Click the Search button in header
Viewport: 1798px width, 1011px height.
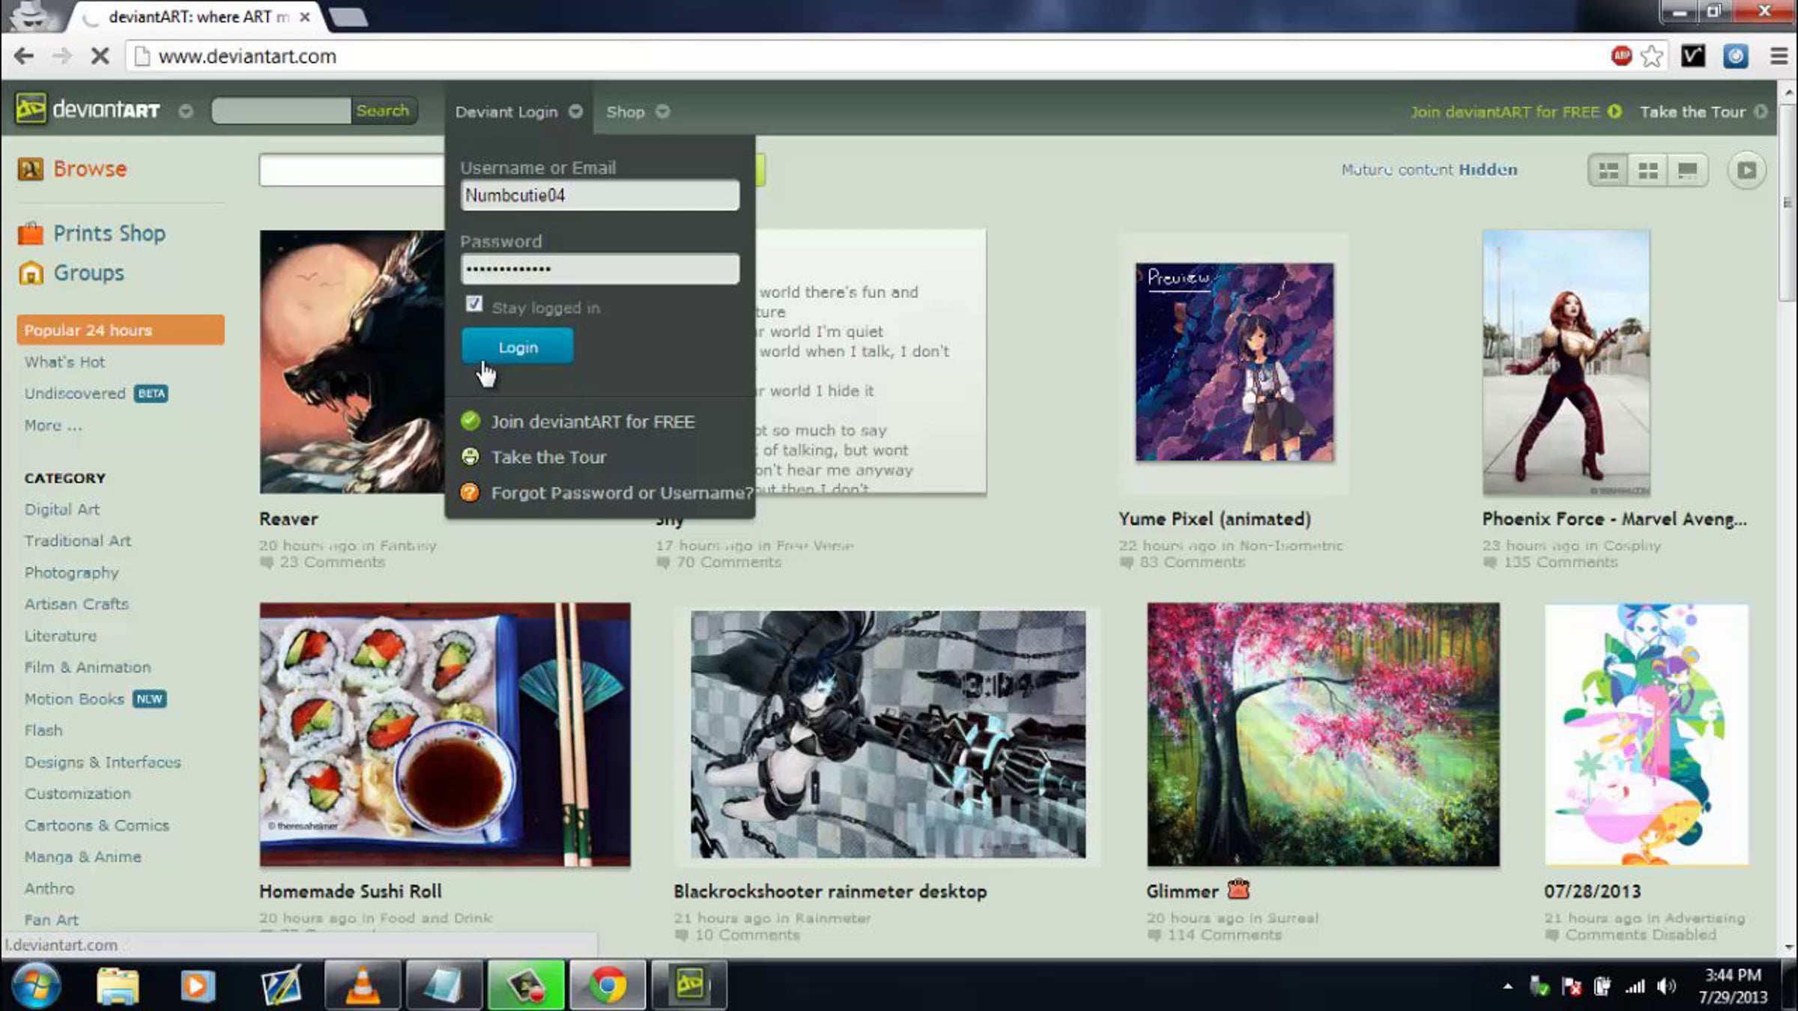click(383, 111)
